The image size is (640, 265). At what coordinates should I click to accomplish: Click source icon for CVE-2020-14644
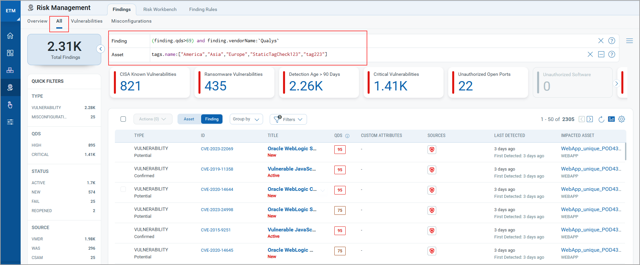432,190
